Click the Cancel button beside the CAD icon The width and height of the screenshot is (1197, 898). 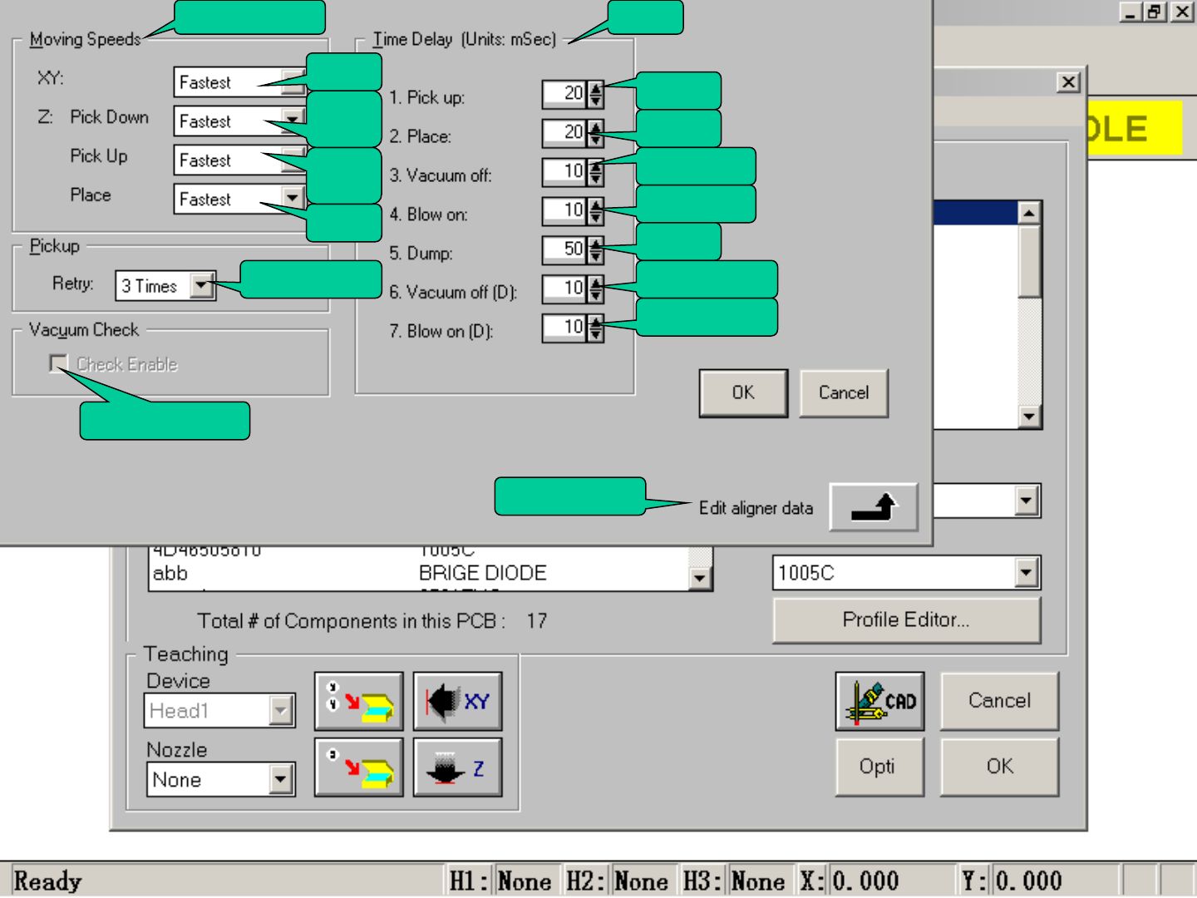pyautogui.click(x=999, y=701)
